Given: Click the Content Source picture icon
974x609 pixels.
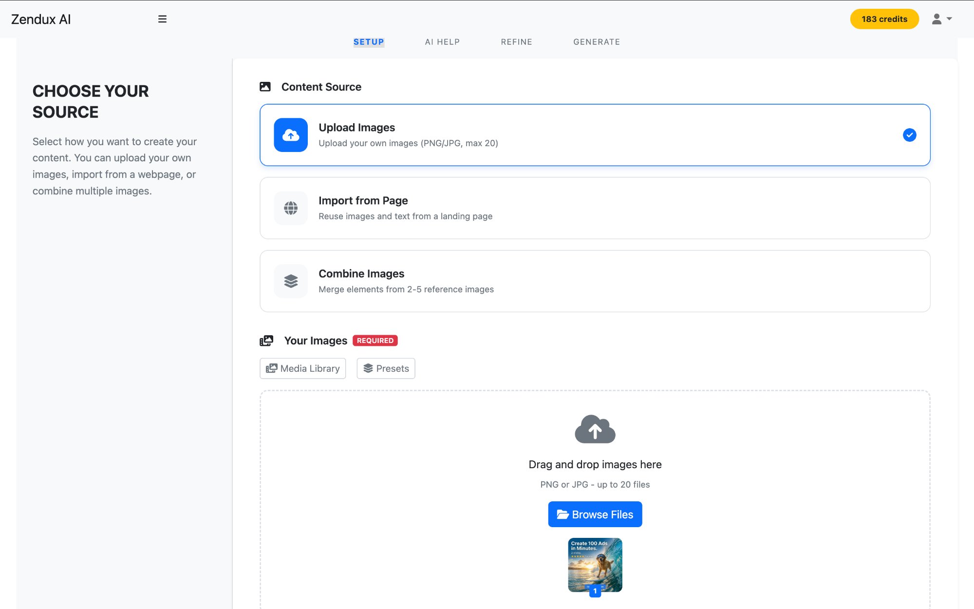Looking at the screenshot, I should point(266,86).
